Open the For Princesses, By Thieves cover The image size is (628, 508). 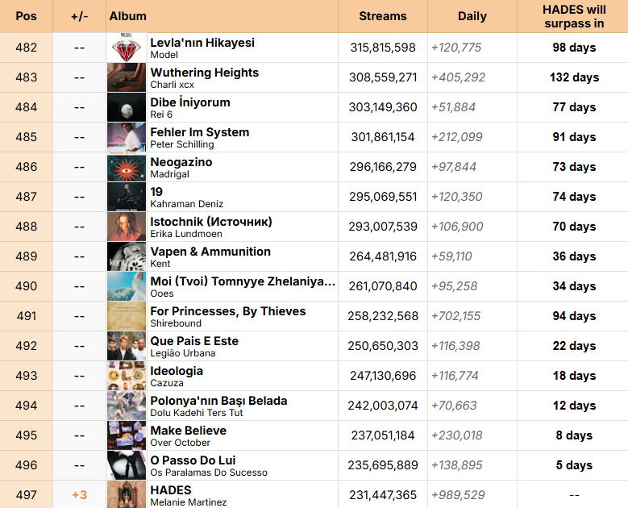(127, 316)
